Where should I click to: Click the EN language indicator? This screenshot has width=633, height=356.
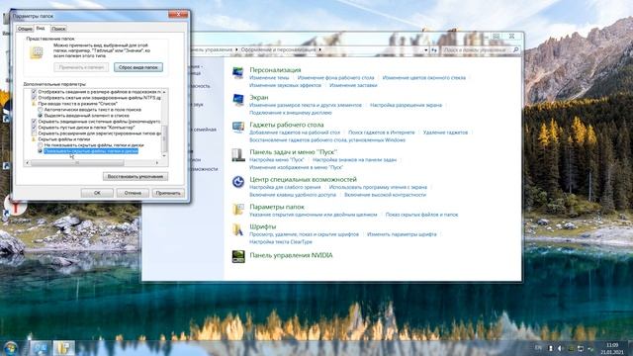pyautogui.click(x=538, y=347)
